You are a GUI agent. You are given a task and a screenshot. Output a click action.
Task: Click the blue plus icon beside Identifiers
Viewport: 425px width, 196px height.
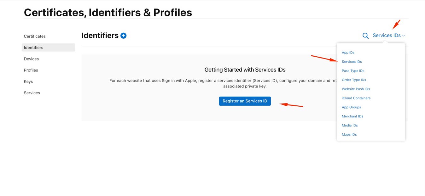pos(124,36)
